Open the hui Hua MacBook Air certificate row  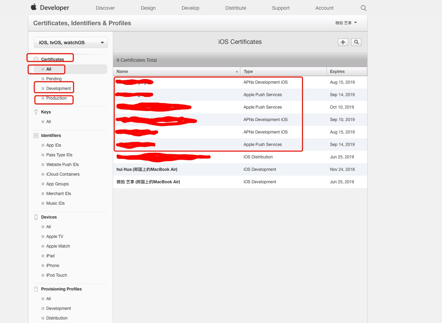(240, 169)
